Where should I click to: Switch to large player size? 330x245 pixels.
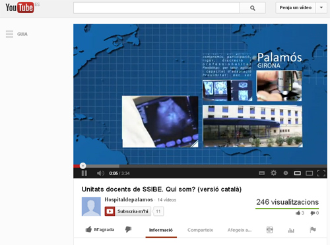click(x=310, y=174)
